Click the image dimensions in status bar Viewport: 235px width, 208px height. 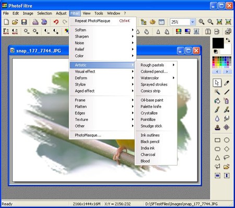click(x=87, y=204)
